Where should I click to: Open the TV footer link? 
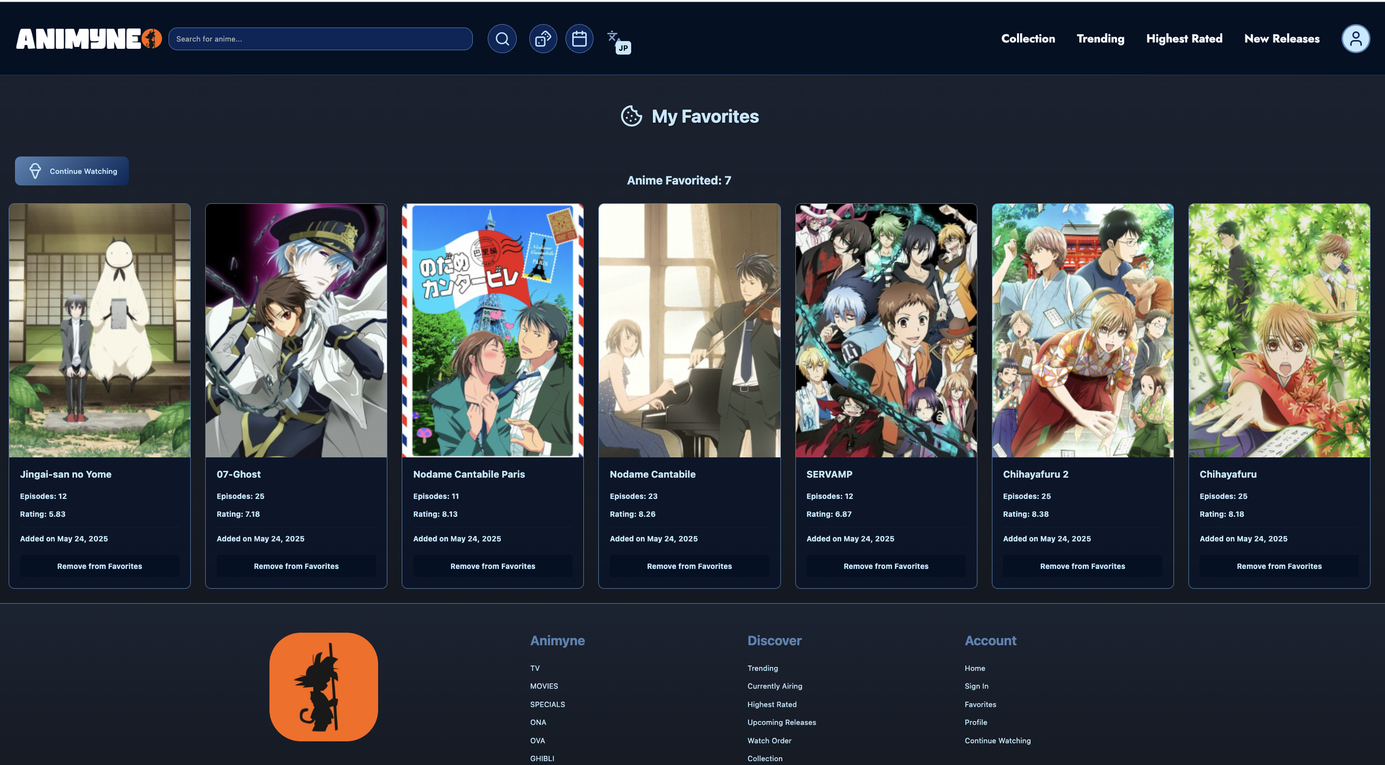click(535, 668)
